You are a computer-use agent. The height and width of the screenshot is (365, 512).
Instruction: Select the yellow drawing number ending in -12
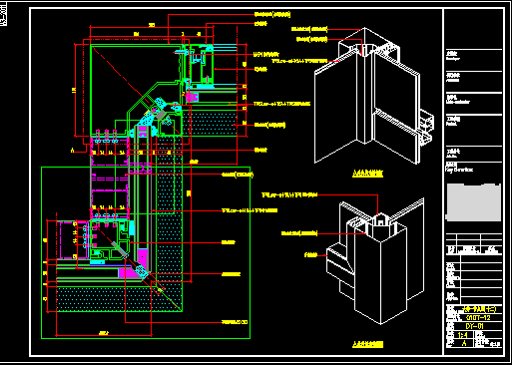(478, 318)
